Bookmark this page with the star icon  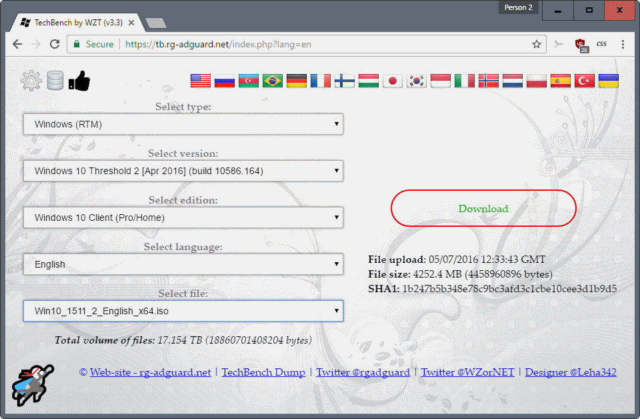(536, 44)
